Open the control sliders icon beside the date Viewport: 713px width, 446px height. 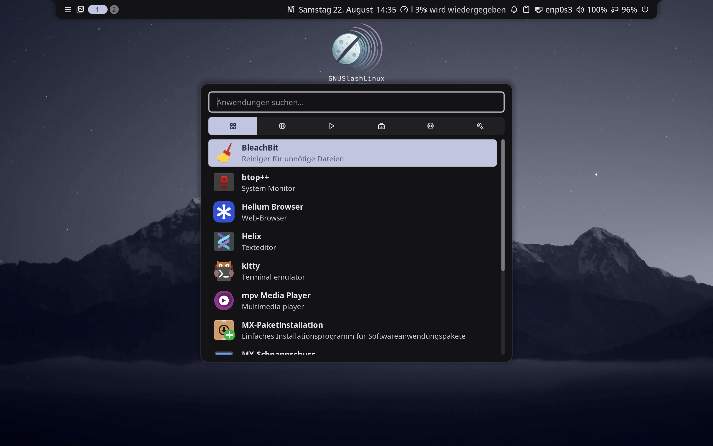click(291, 9)
